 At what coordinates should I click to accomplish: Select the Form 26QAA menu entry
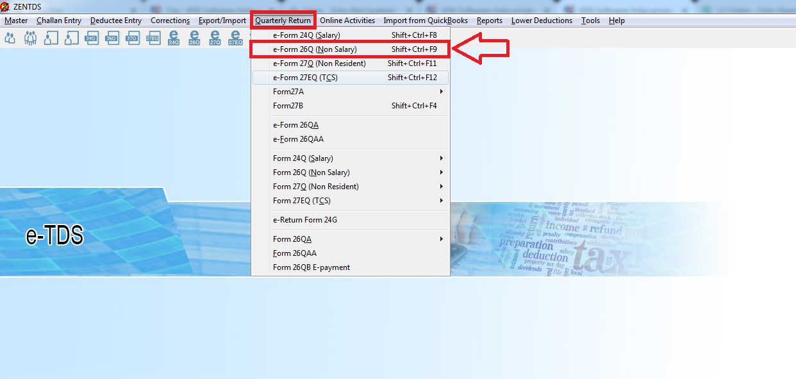pyautogui.click(x=351, y=253)
